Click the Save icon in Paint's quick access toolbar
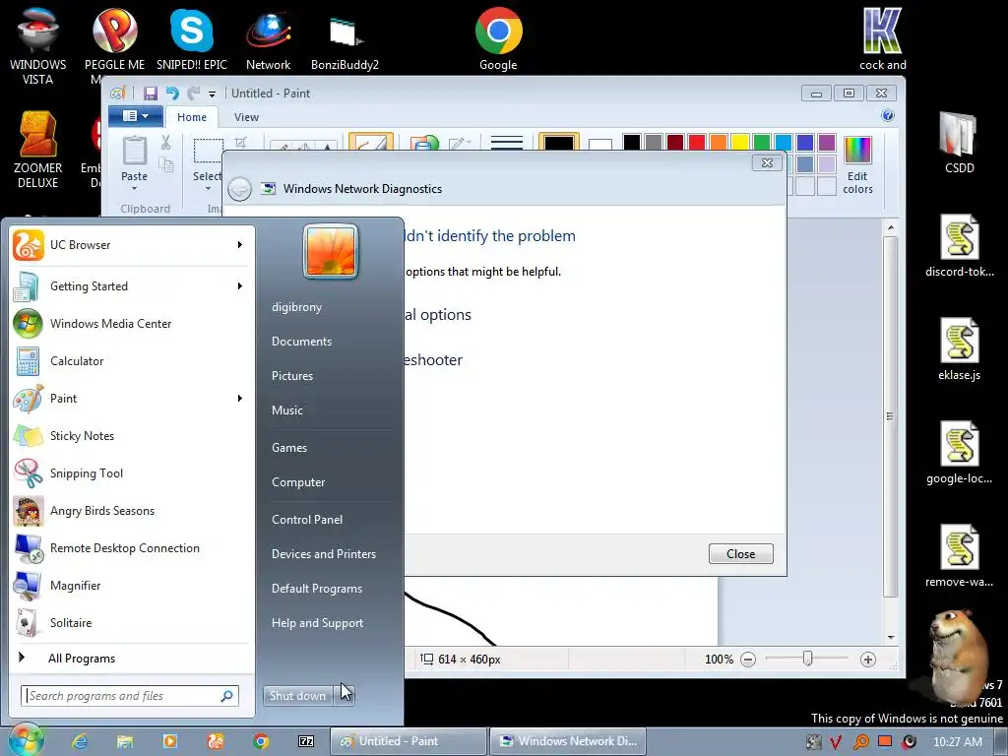1008x756 pixels. click(151, 94)
